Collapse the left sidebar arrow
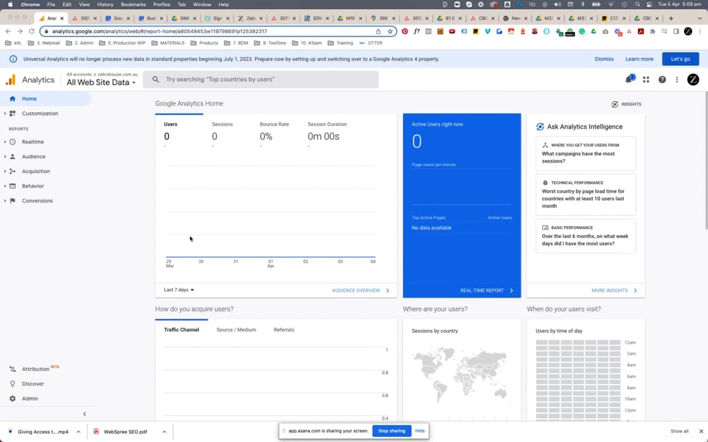This screenshot has width=708, height=442. click(x=84, y=414)
